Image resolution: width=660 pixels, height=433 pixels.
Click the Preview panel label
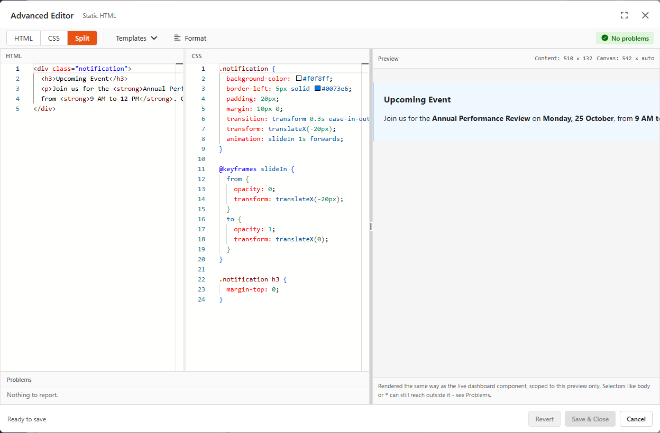tap(388, 59)
